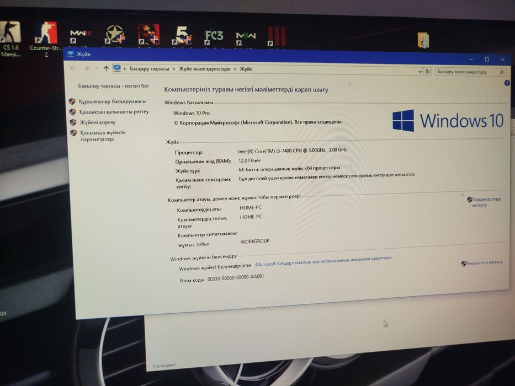Click 4 элемент status in the background window
The image size is (515, 386).
click(164, 365)
